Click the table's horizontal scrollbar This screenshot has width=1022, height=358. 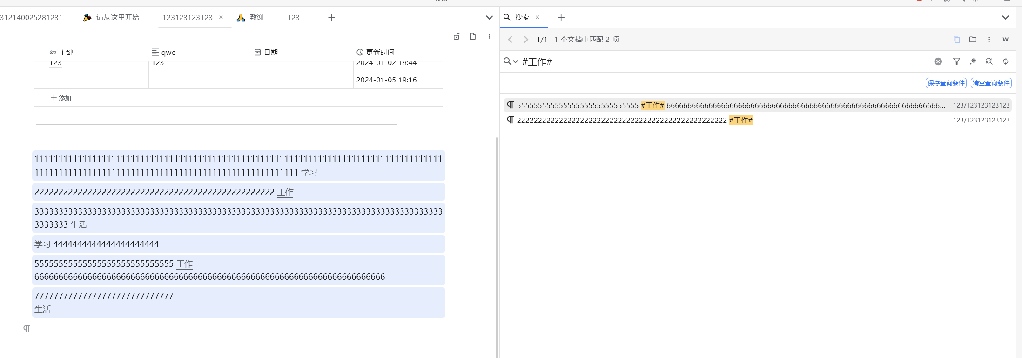click(216, 124)
